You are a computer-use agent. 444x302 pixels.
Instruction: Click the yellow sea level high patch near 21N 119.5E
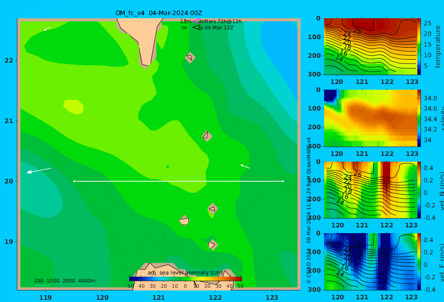[73, 107]
